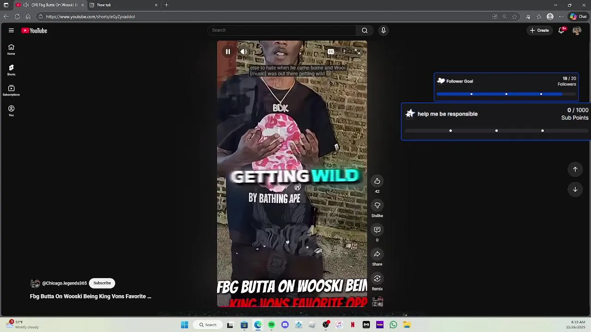The image size is (591, 332).
Task: Mute the tab via speaker icon
Action: pyautogui.click(x=26, y=5)
